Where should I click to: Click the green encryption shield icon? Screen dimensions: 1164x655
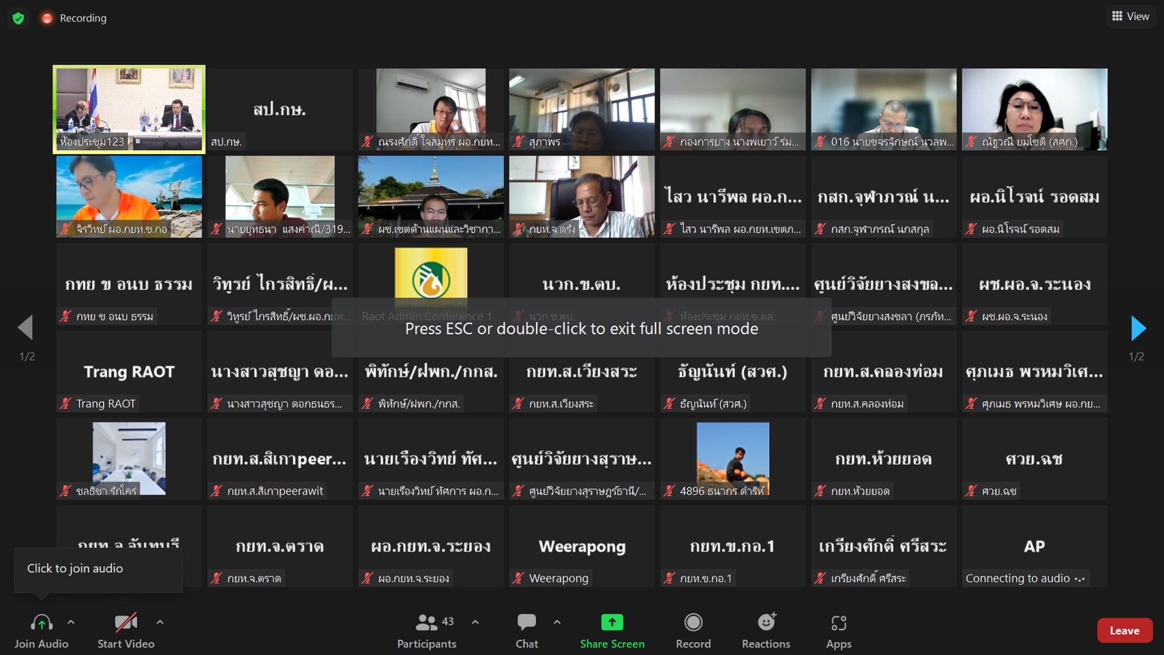tap(18, 18)
